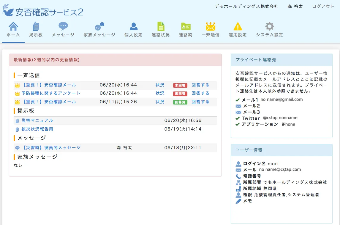Viewport: 340px width, 225px height.
Task: Open 【災害時】役員間メッセージ message
Action: tap(51, 148)
